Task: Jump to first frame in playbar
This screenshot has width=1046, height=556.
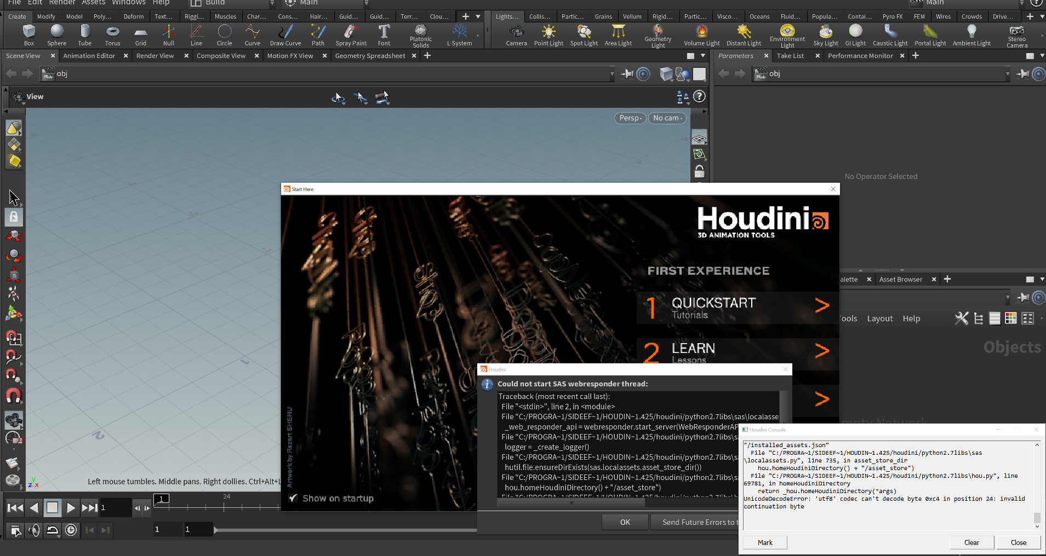Action: [x=15, y=508]
